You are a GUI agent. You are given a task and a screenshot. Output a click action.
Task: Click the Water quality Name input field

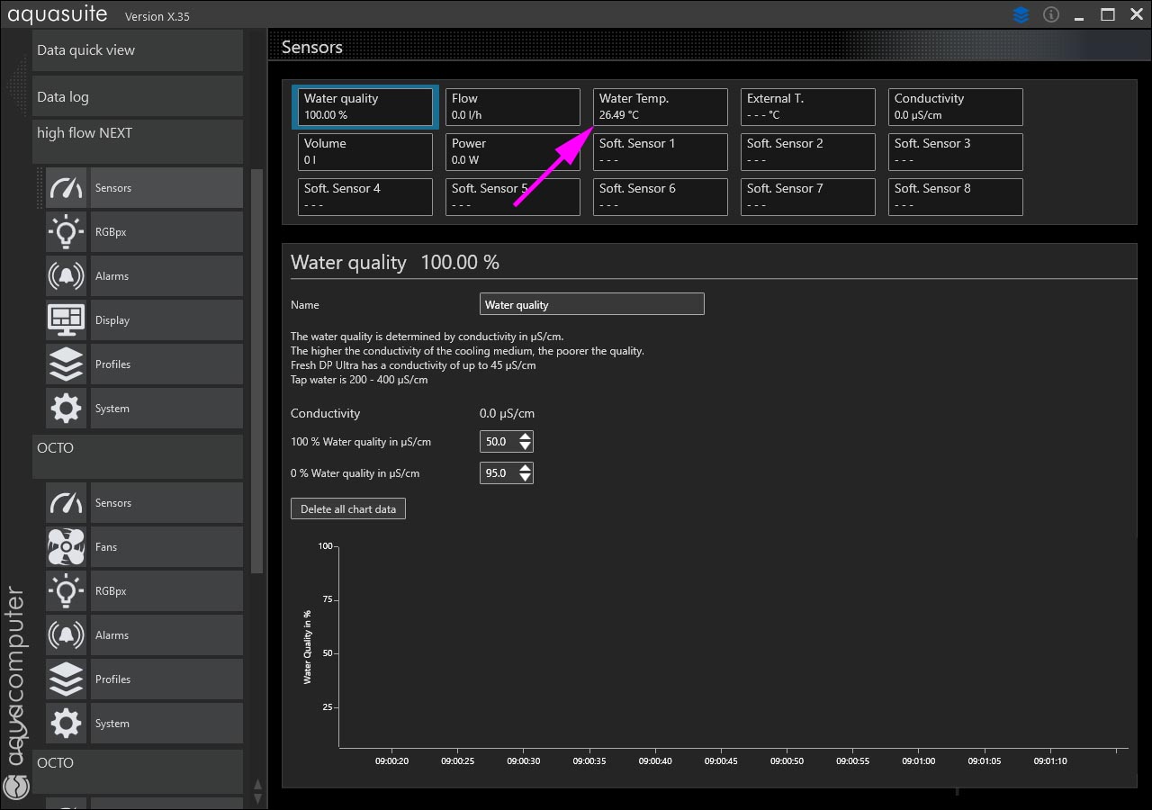591,305
